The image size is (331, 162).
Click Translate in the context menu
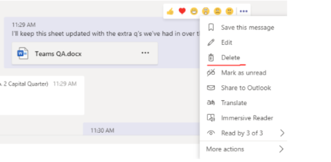(x=234, y=103)
